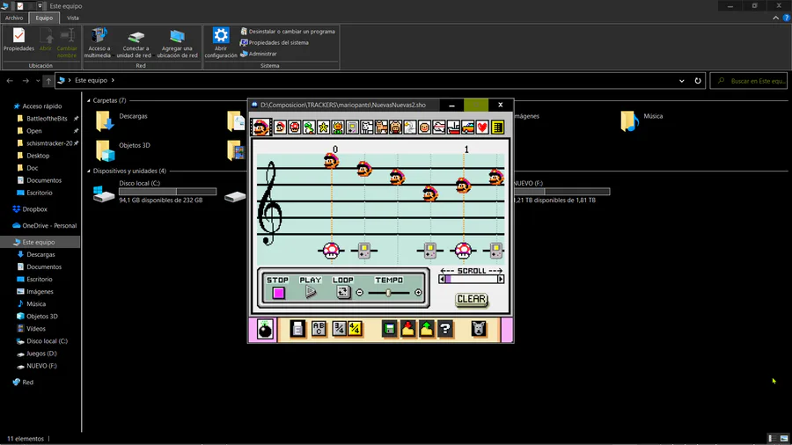
Task: Pick the cat instrument icon
Action: (381, 128)
